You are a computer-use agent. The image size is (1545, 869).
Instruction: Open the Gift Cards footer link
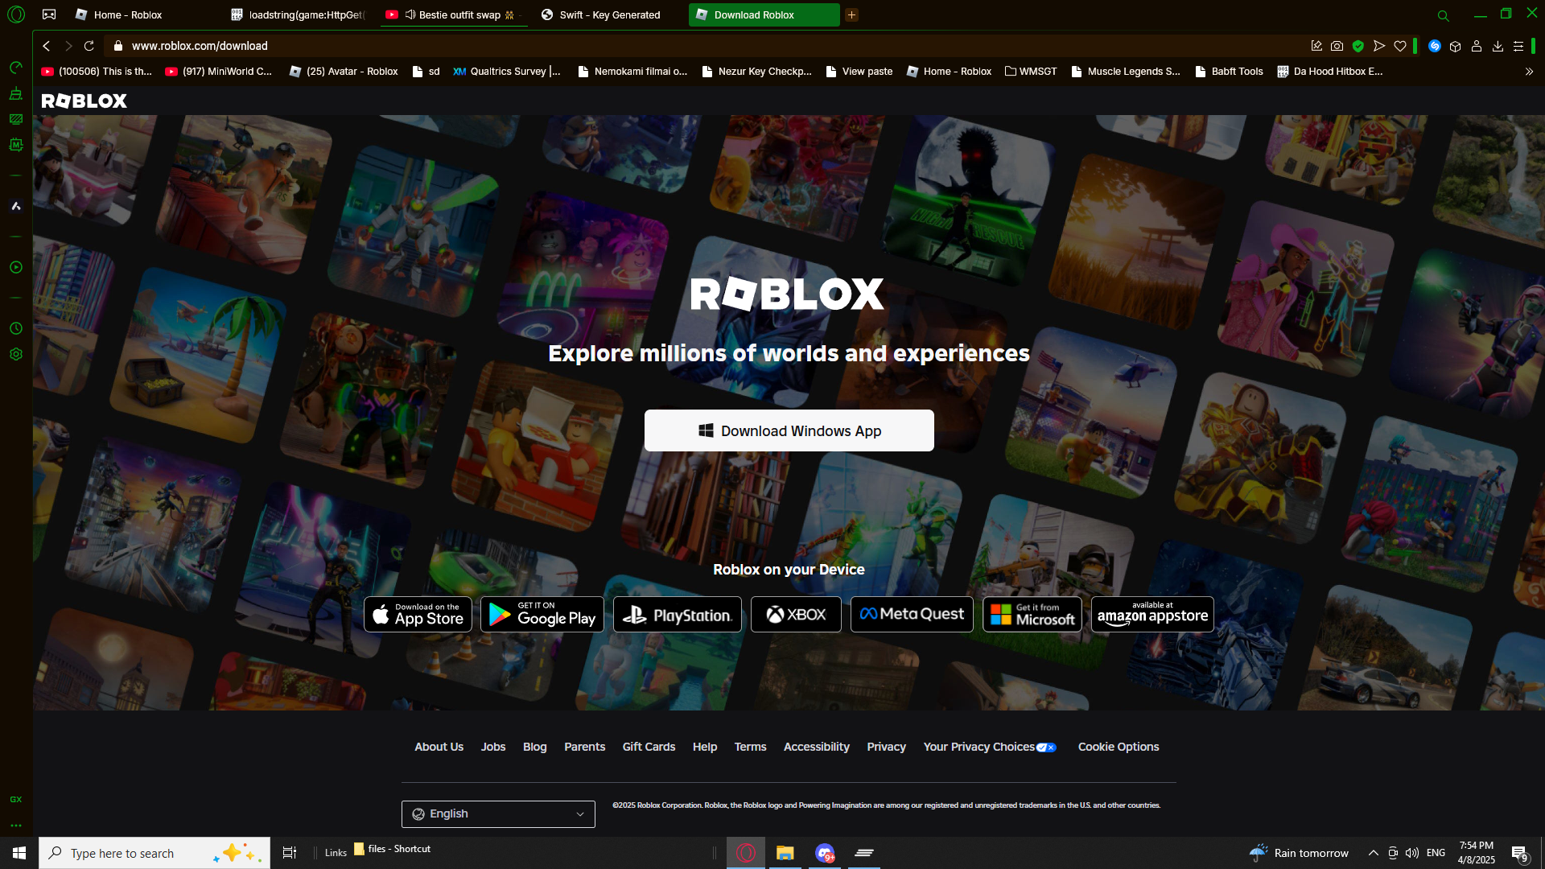tap(649, 747)
